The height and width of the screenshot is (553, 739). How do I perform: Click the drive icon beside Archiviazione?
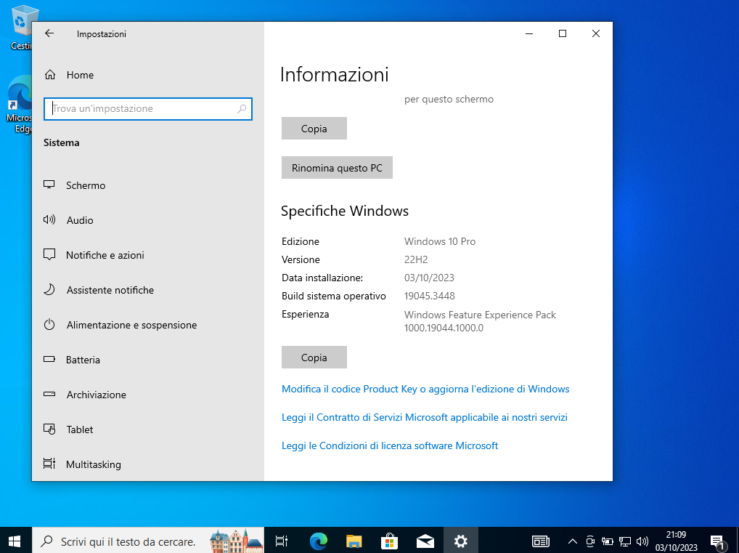point(49,394)
